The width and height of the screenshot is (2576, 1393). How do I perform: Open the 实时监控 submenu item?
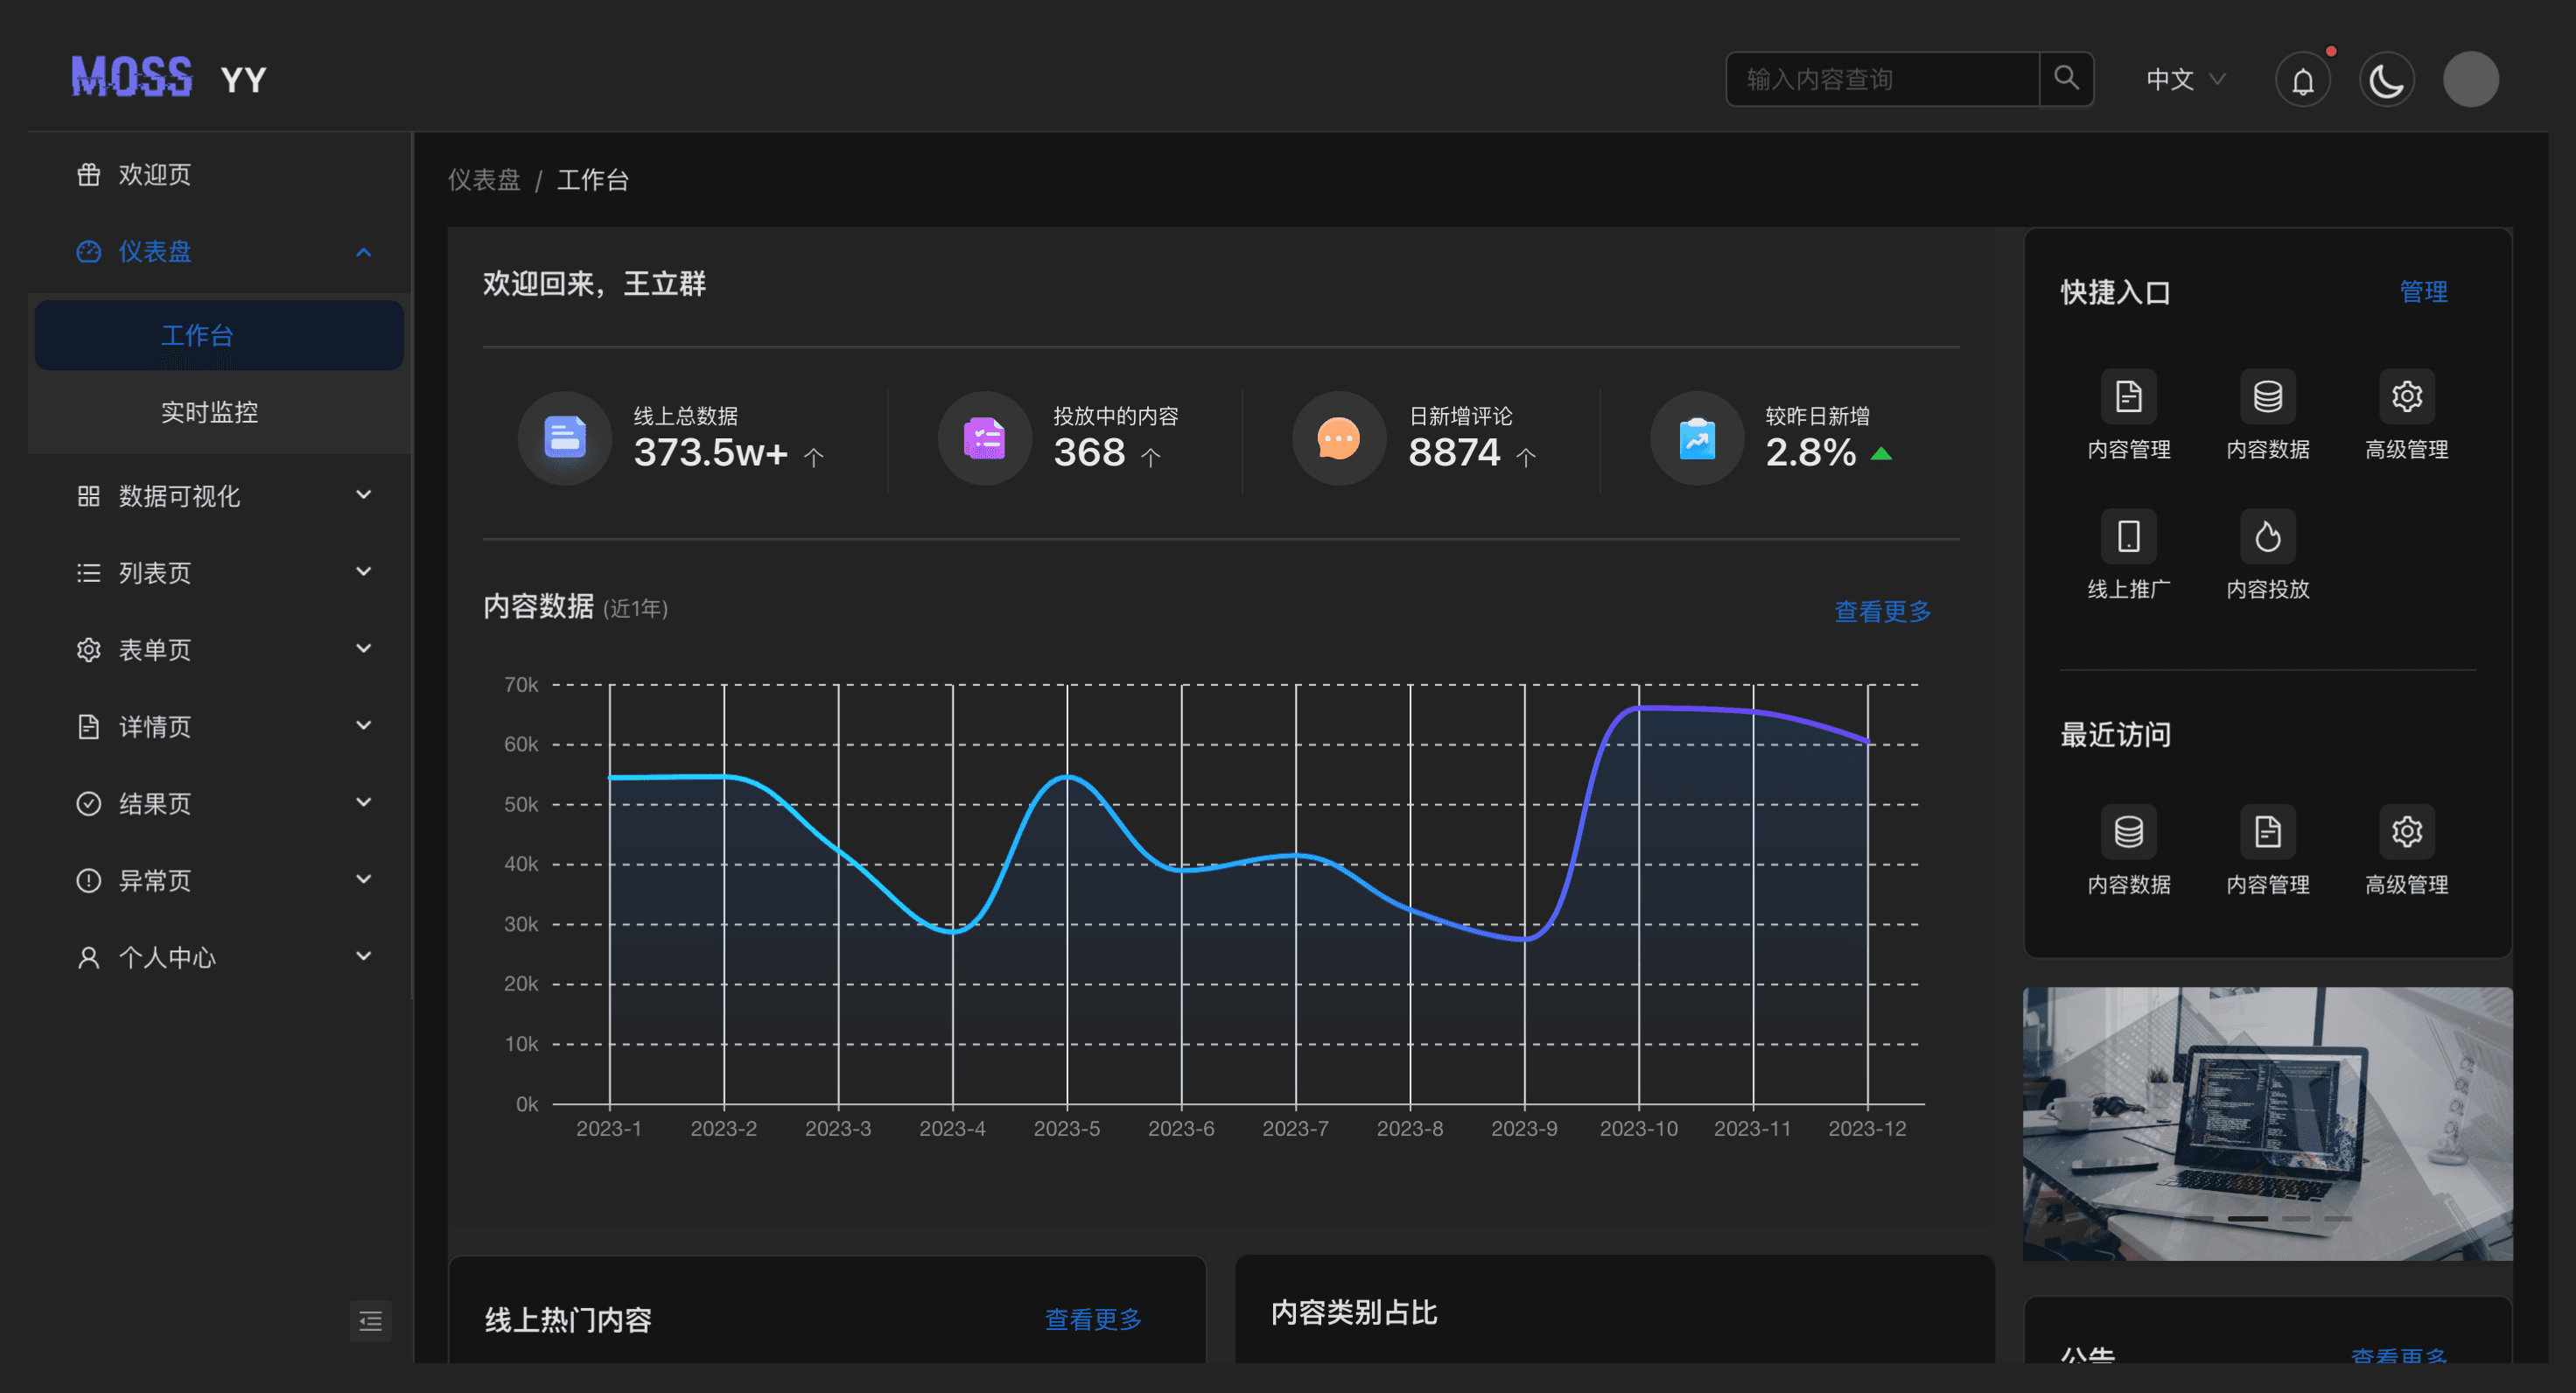click(x=219, y=412)
